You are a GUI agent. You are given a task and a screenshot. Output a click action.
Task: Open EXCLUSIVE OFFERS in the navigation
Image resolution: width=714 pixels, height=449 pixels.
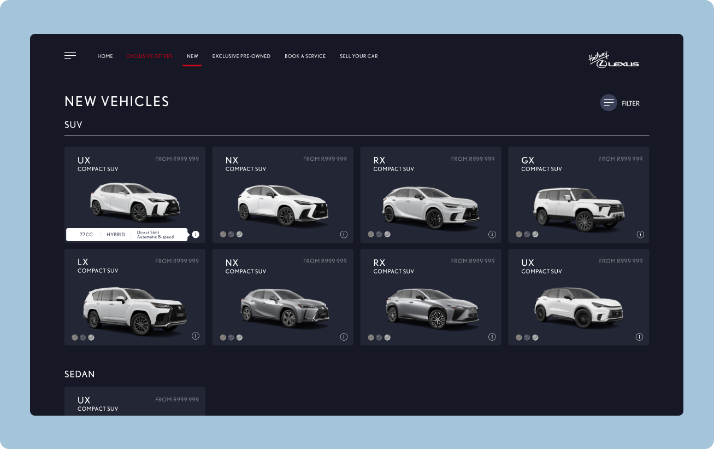149,56
